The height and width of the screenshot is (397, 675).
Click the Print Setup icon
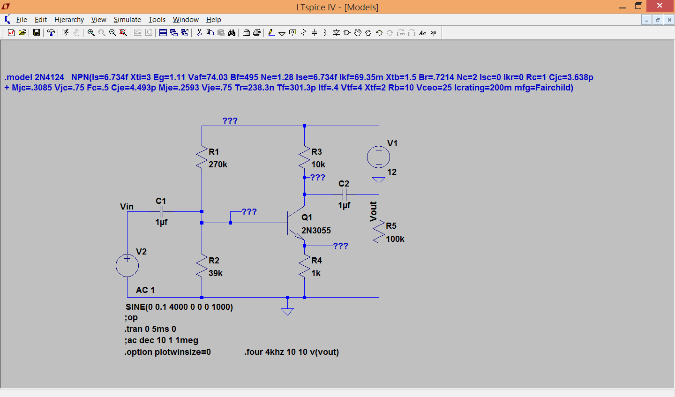pos(246,33)
